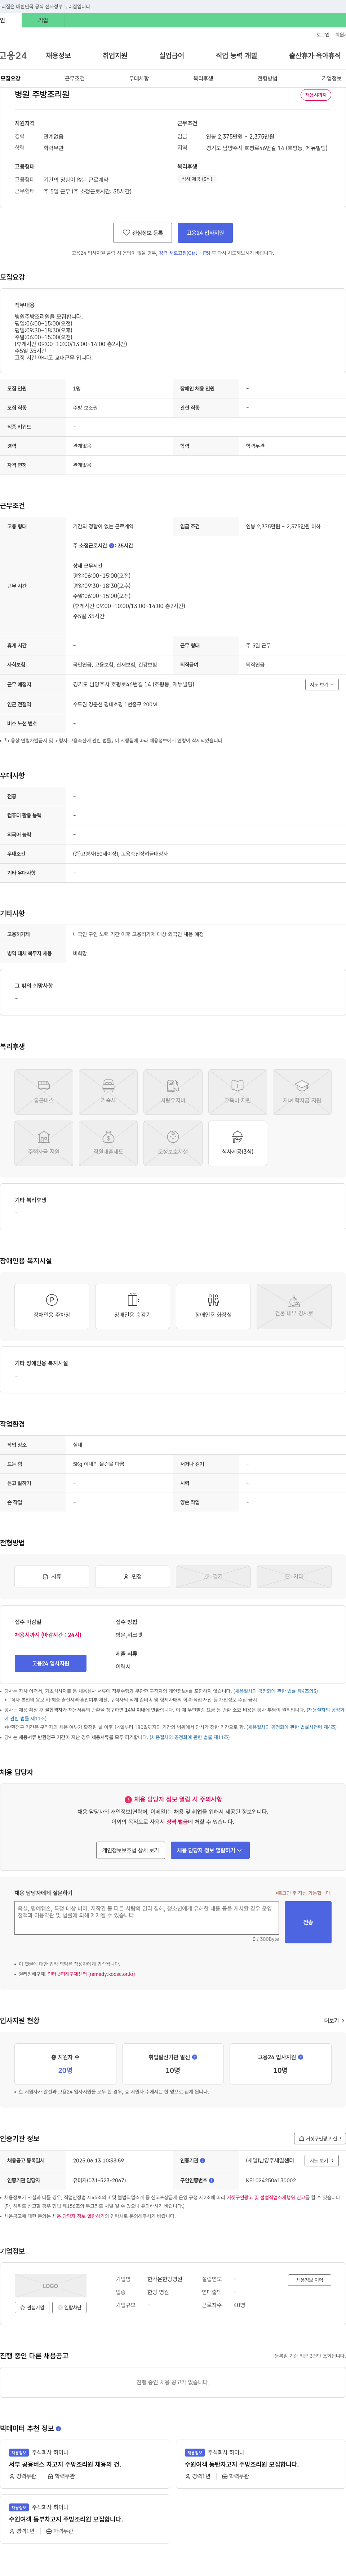Image resolution: width=346 pixels, height=2576 pixels.
Task: Click the 채용시까지 status badge
Action: pos(316,95)
